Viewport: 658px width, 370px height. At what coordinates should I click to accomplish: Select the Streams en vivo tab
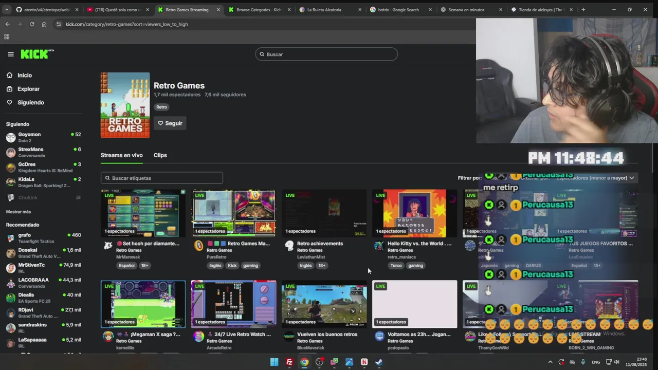point(121,155)
